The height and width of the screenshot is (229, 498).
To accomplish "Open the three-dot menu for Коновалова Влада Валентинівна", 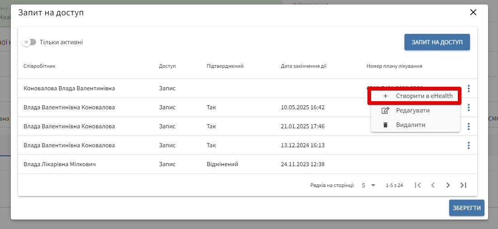I will (469, 89).
